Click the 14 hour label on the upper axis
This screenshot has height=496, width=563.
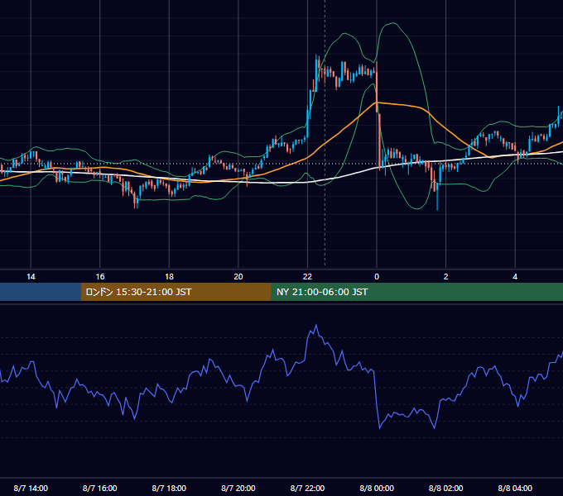coord(31,277)
